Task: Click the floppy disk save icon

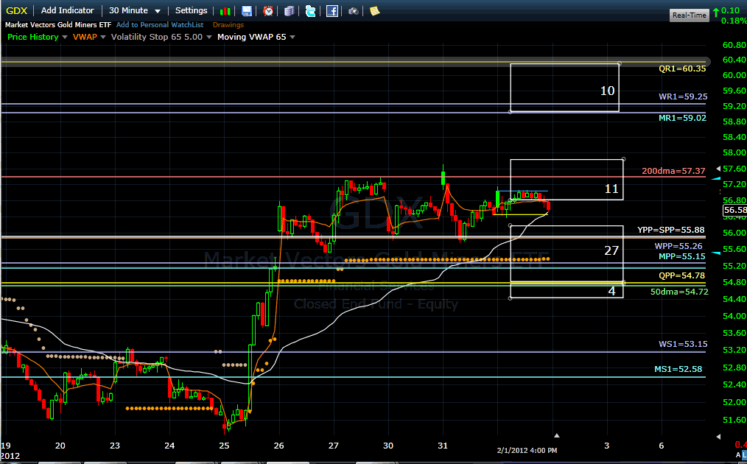Action: (x=246, y=11)
